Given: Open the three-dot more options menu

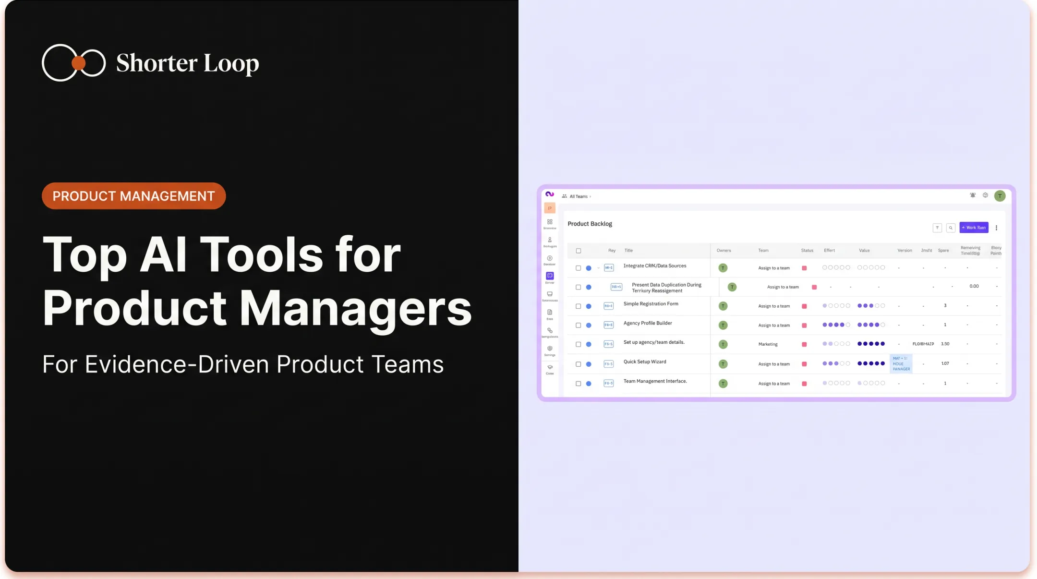Looking at the screenshot, I should coord(996,228).
